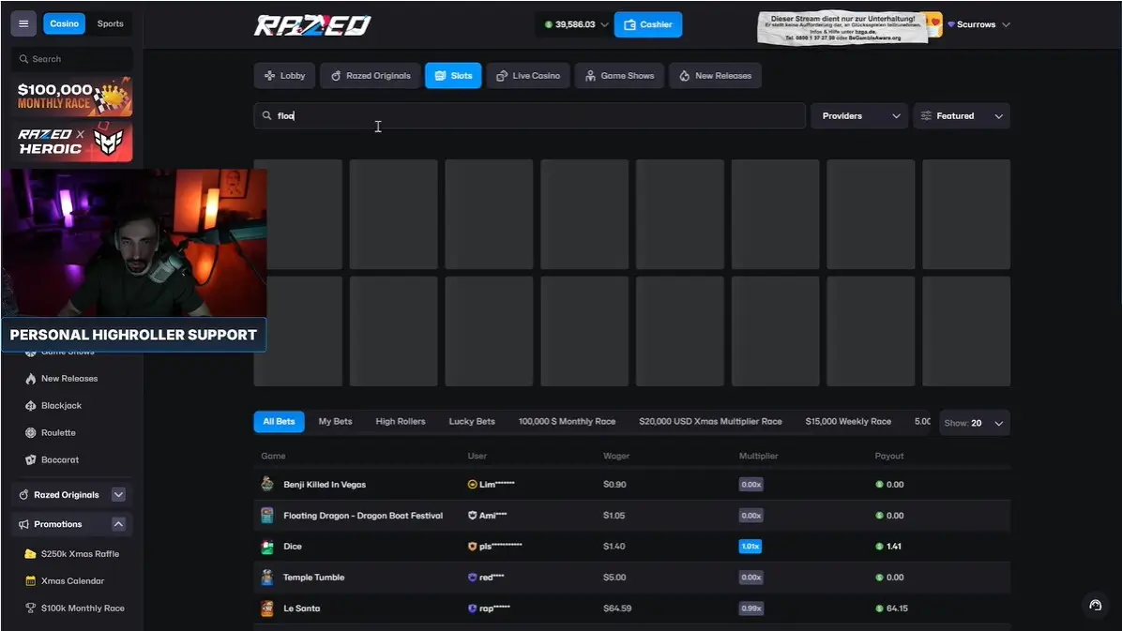This screenshot has width=1122, height=631.
Task: Open New Releases in the sidebar
Action: click(69, 379)
